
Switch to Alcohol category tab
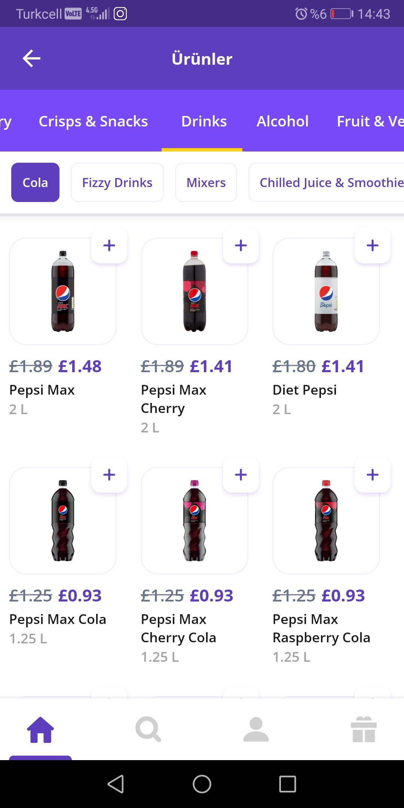(x=282, y=121)
